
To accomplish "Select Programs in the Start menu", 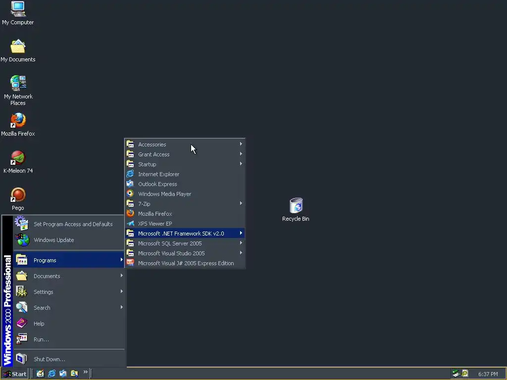I will [x=69, y=260].
